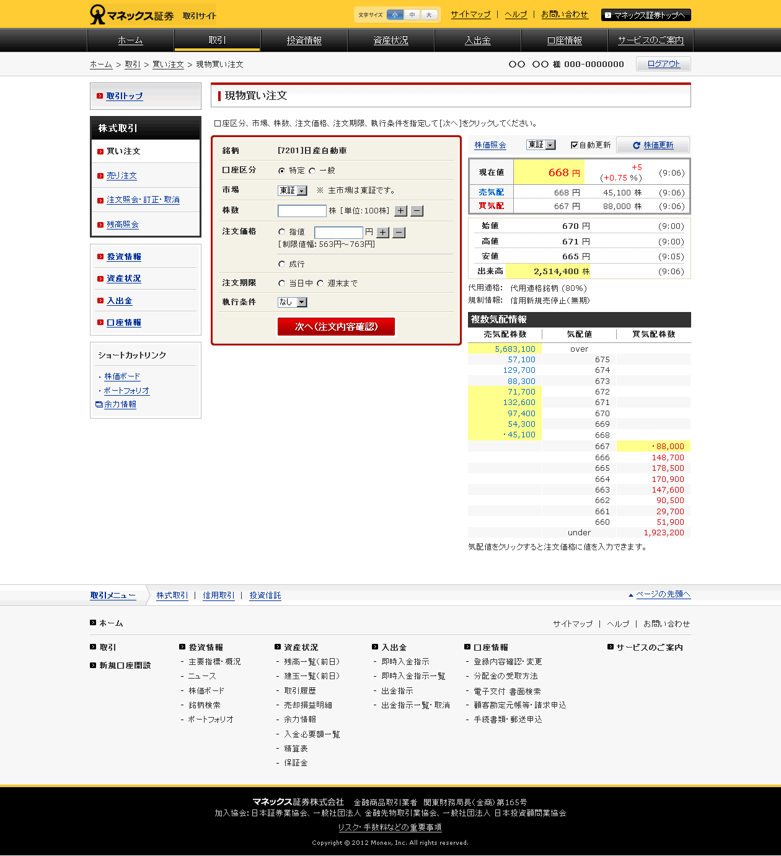Open the 投資情報 navigation tab
Viewport: 781px width, 856px height.
[x=304, y=40]
